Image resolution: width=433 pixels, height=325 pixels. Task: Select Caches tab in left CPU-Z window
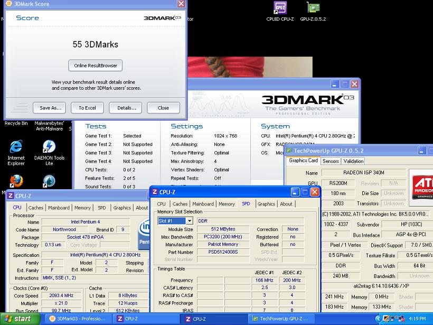coord(36,208)
